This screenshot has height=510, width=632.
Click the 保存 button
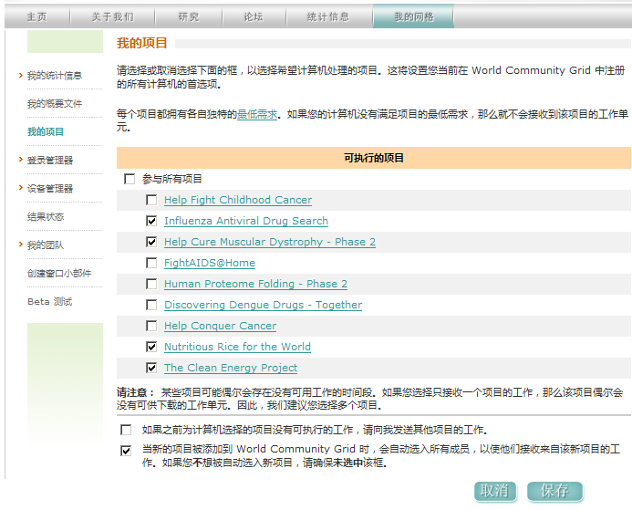click(x=554, y=492)
